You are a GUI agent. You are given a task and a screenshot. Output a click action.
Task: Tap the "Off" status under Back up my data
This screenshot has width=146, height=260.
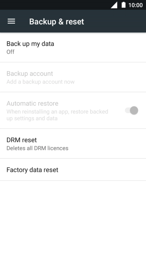[x=10, y=52]
